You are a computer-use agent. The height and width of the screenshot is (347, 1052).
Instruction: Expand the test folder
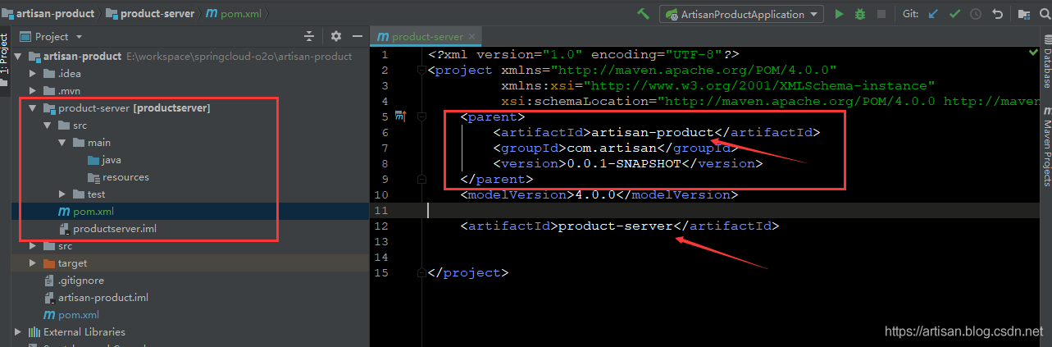[x=63, y=194]
